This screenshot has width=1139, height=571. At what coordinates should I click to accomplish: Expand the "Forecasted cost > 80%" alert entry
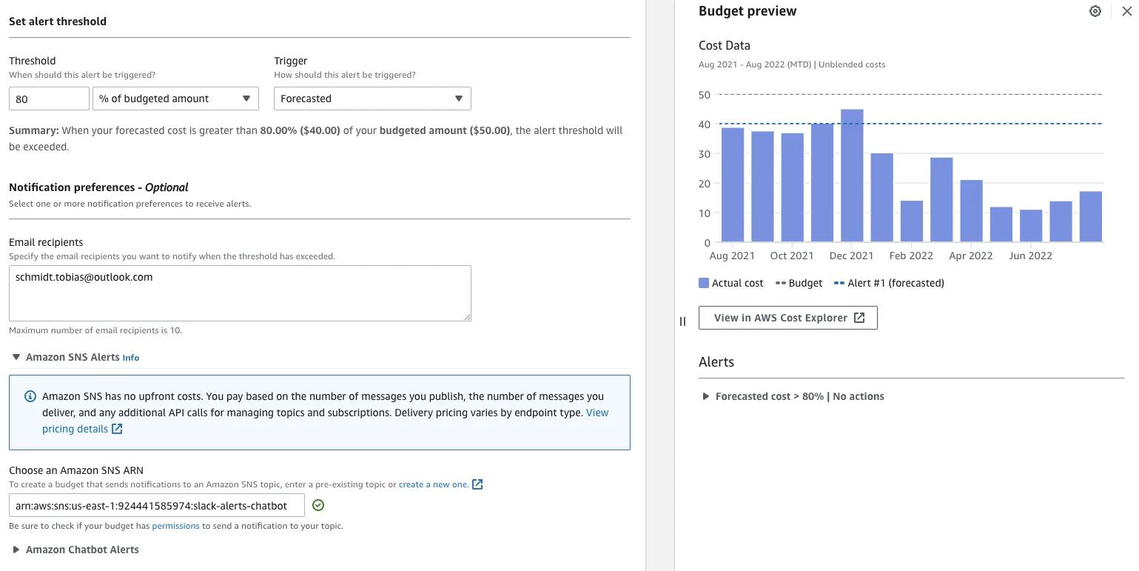pyautogui.click(x=705, y=396)
